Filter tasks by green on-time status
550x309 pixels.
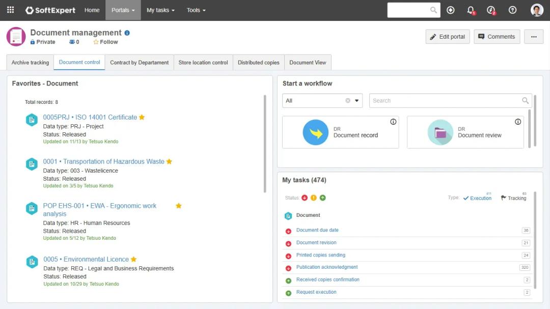coord(322,198)
